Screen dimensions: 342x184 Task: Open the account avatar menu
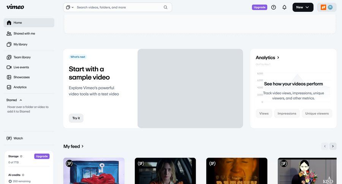coord(327,7)
